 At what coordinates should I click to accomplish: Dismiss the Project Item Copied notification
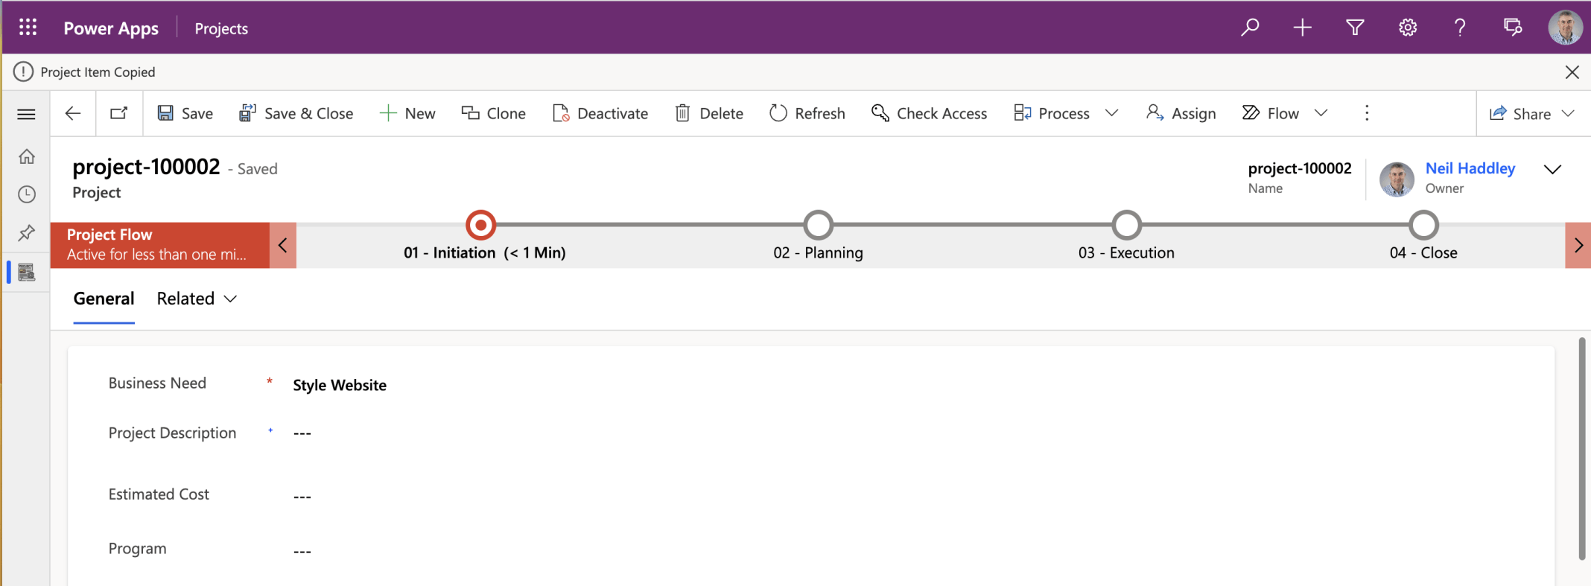coord(1572,72)
